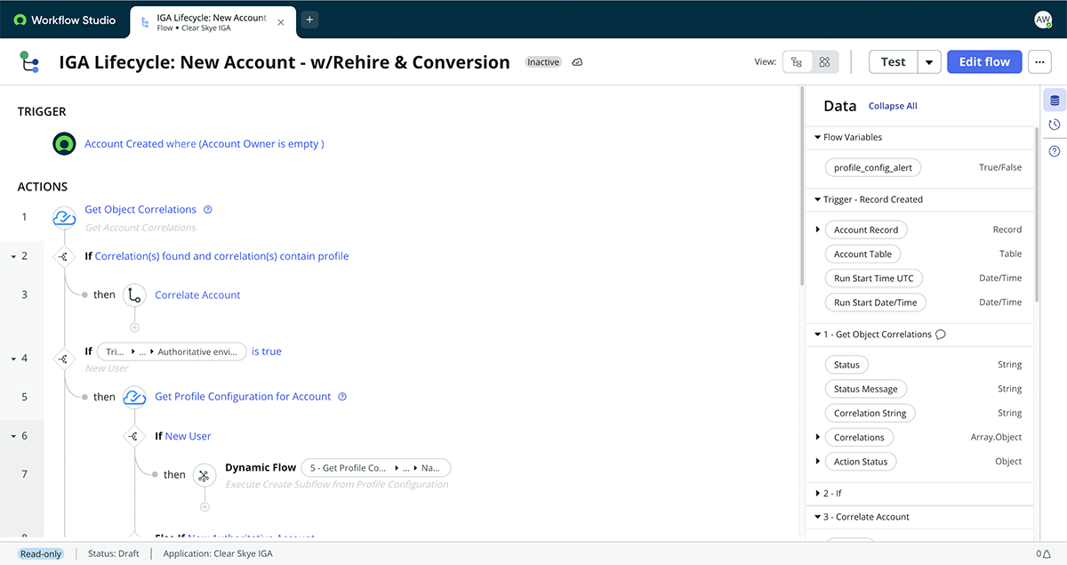Open the AW user avatar menu

(1043, 19)
